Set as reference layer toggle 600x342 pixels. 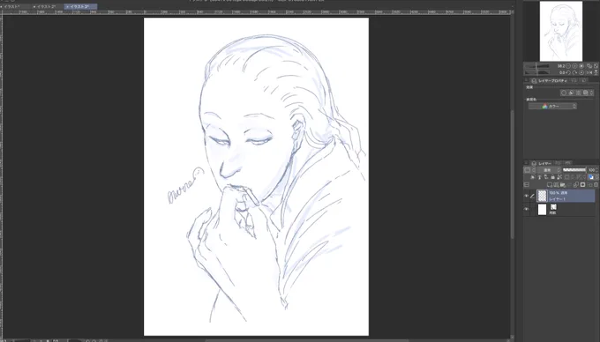click(x=539, y=177)
